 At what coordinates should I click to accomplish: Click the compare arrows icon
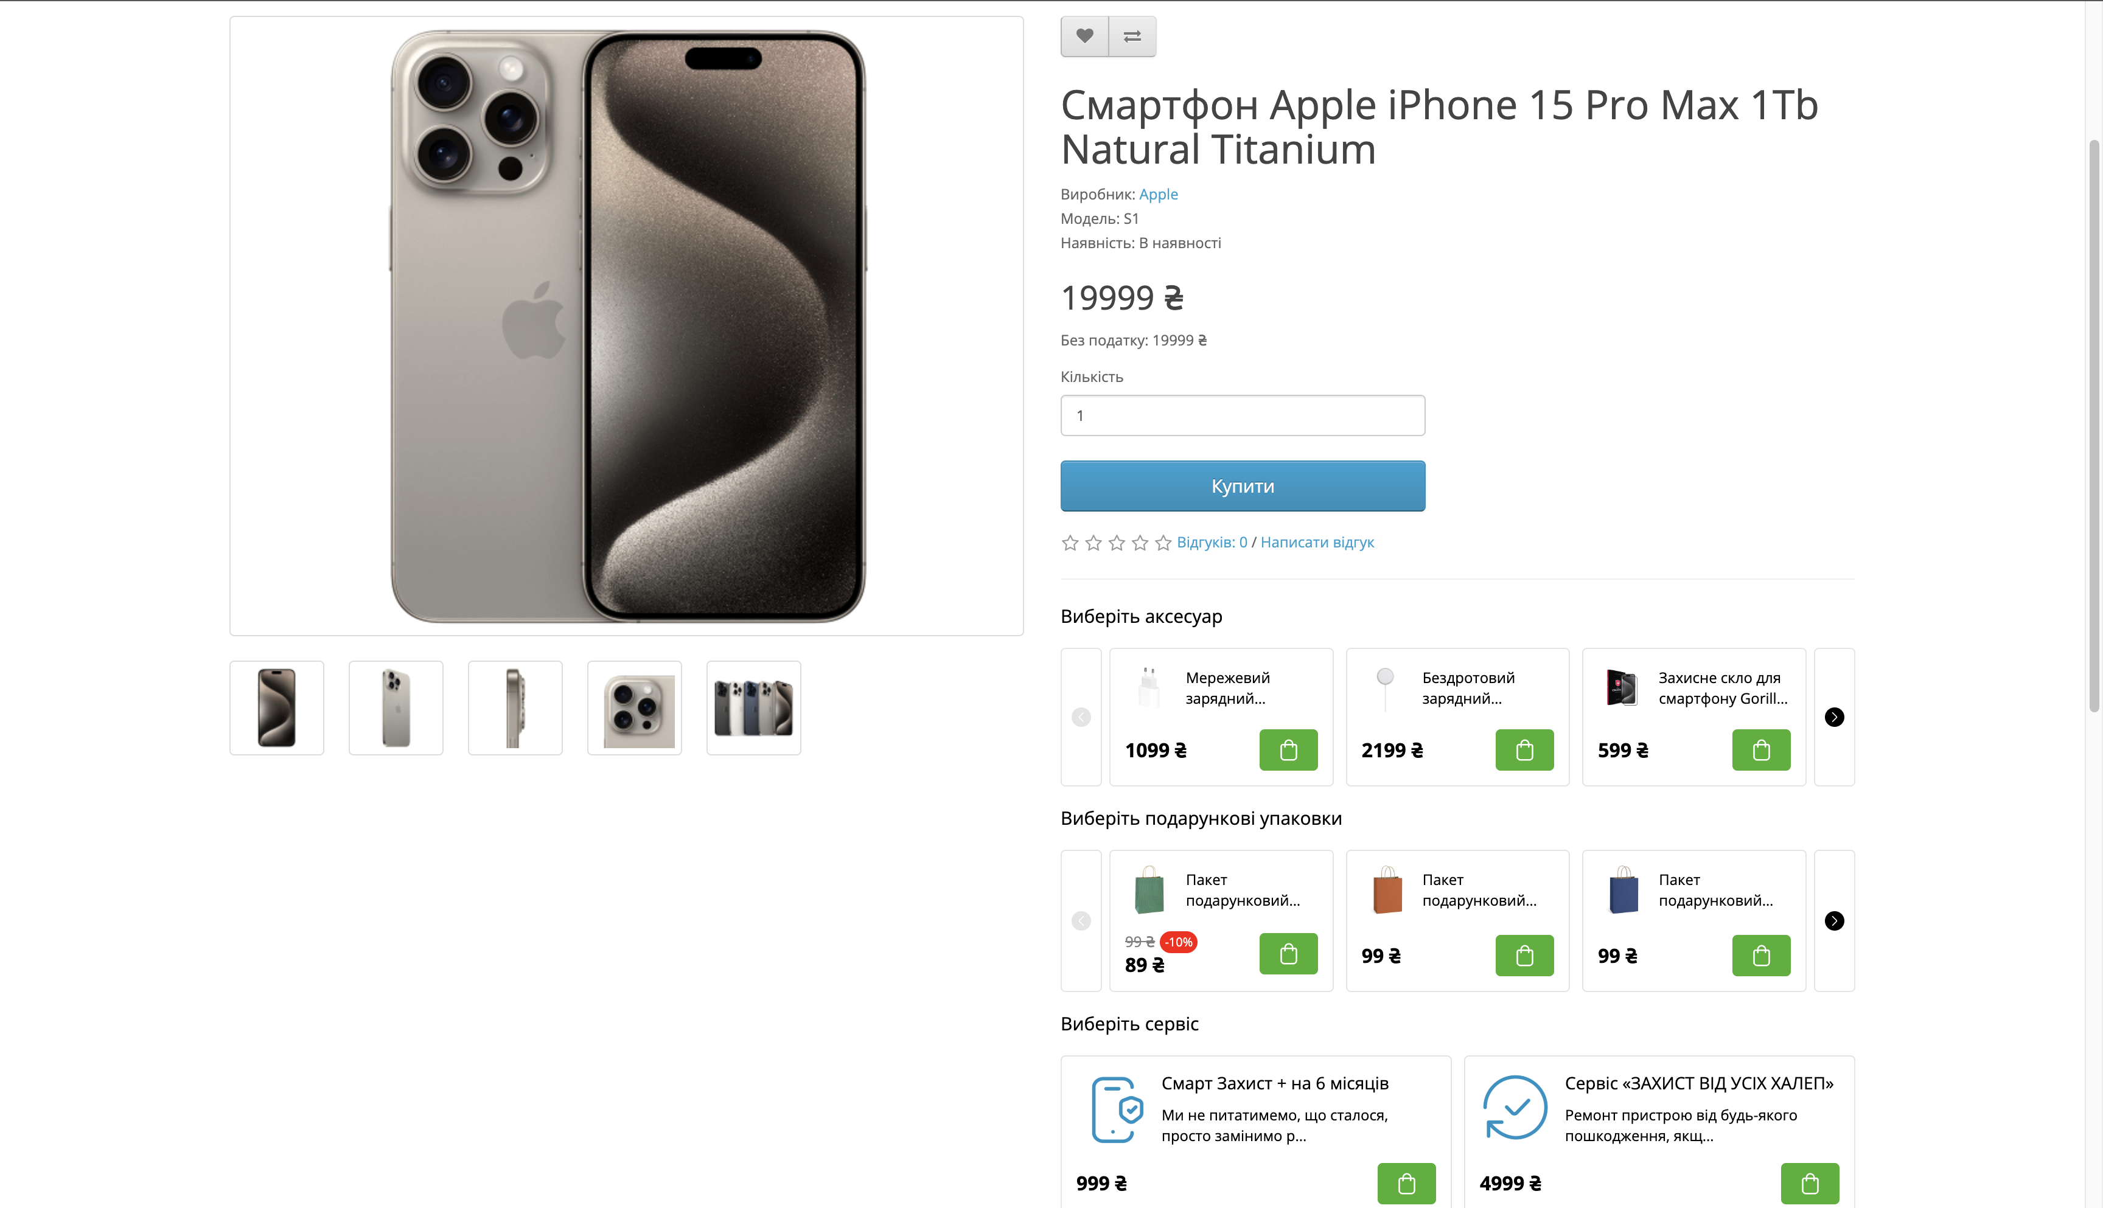tap(1133, 36)
